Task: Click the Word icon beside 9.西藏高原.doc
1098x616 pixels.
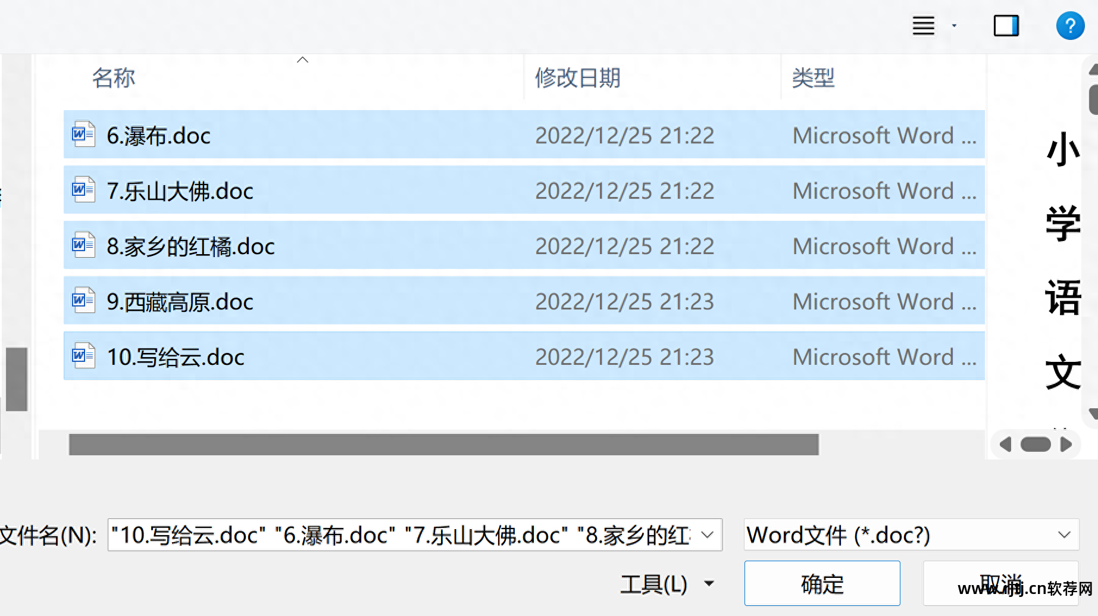Action: (83, 301)
